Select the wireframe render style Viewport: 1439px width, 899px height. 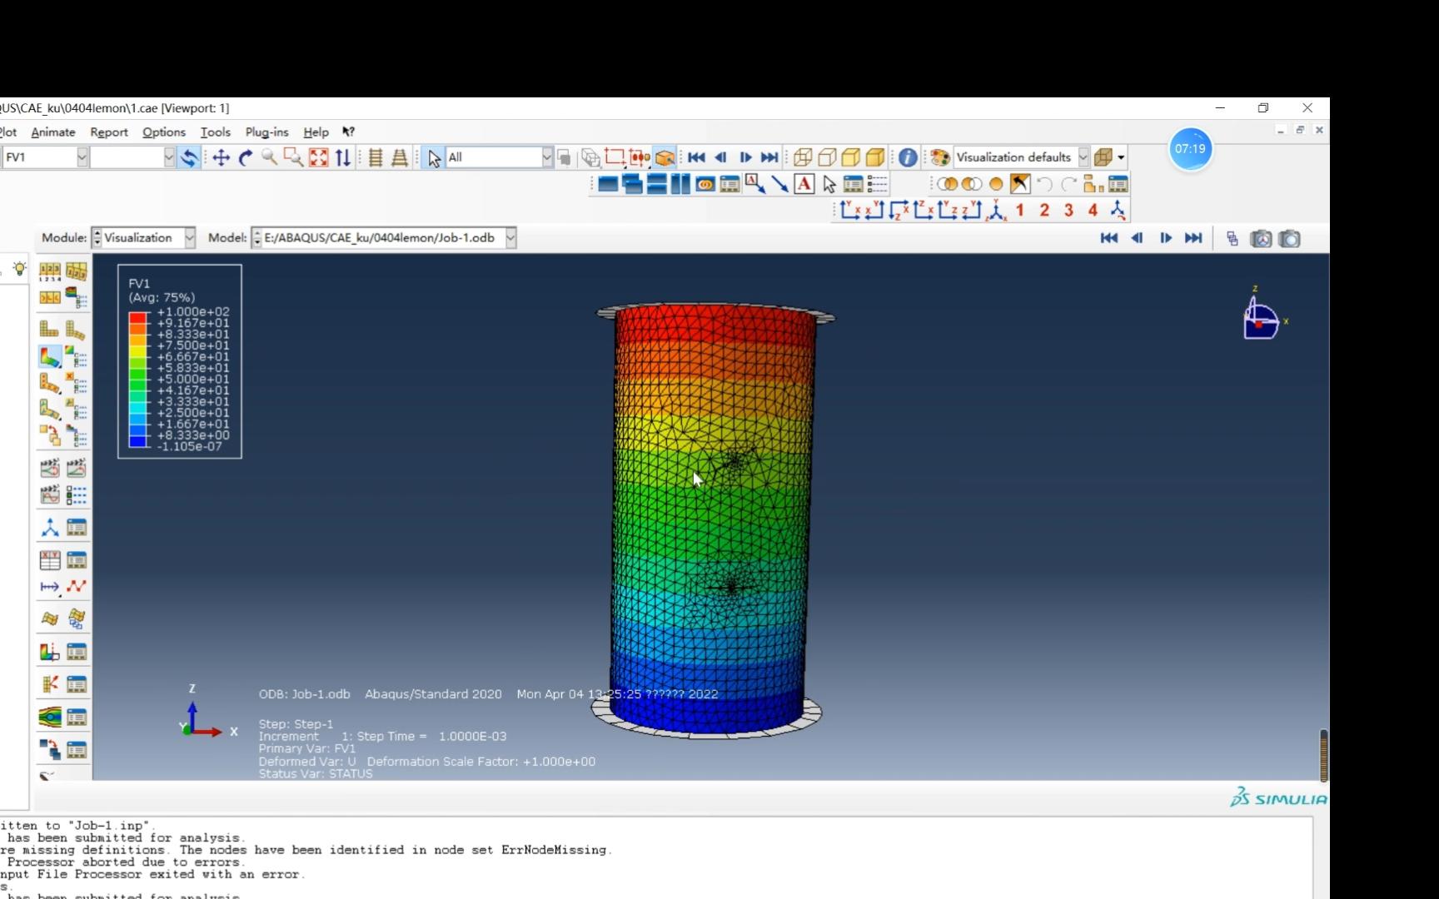click(803, 157)
